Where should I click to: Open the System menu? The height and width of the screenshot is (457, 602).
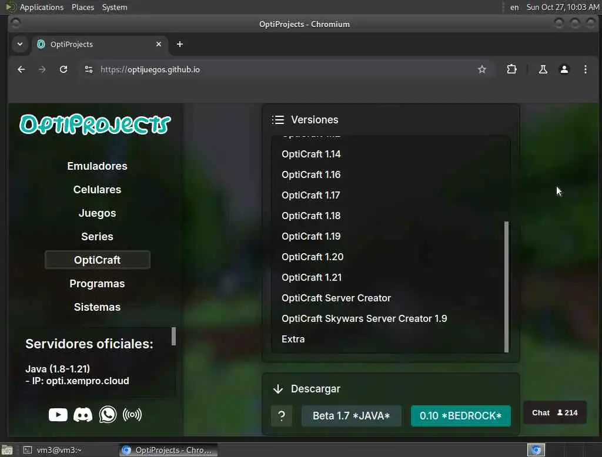[115, 7]
